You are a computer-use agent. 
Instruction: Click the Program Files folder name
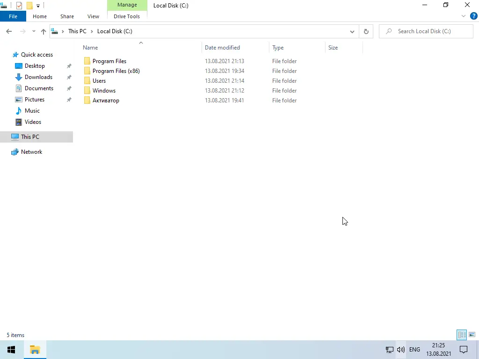(109, 61)
